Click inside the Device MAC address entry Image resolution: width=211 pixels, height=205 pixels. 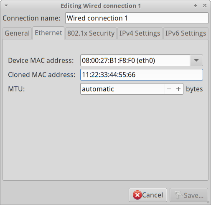coord(135,60)
